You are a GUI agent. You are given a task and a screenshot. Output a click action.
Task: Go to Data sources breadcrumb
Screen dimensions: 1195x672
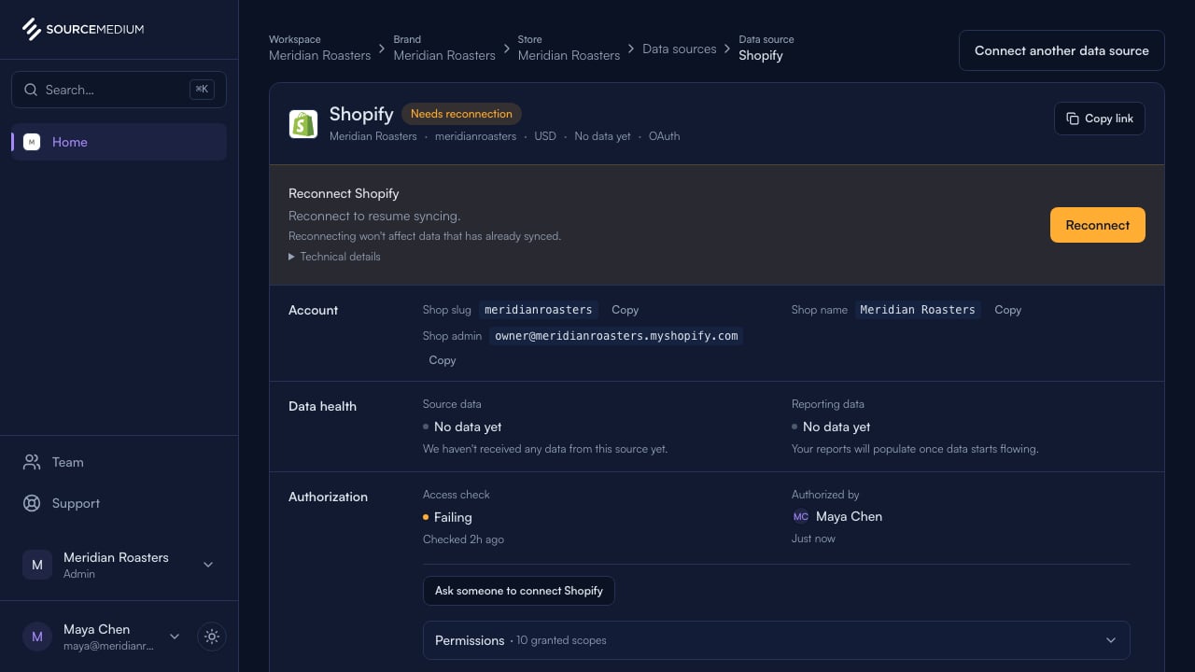[x=680, y=49]
